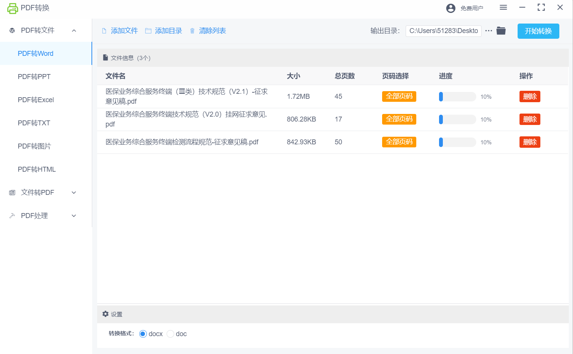This screenshot has width=573, height=354.
Task: Click the add directory folder icon
Action: point(148,31)
